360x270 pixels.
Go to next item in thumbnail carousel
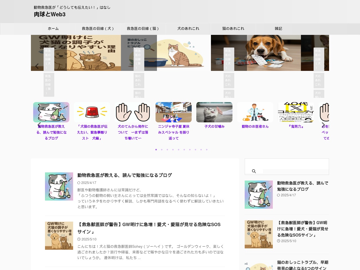click(323, 125)
